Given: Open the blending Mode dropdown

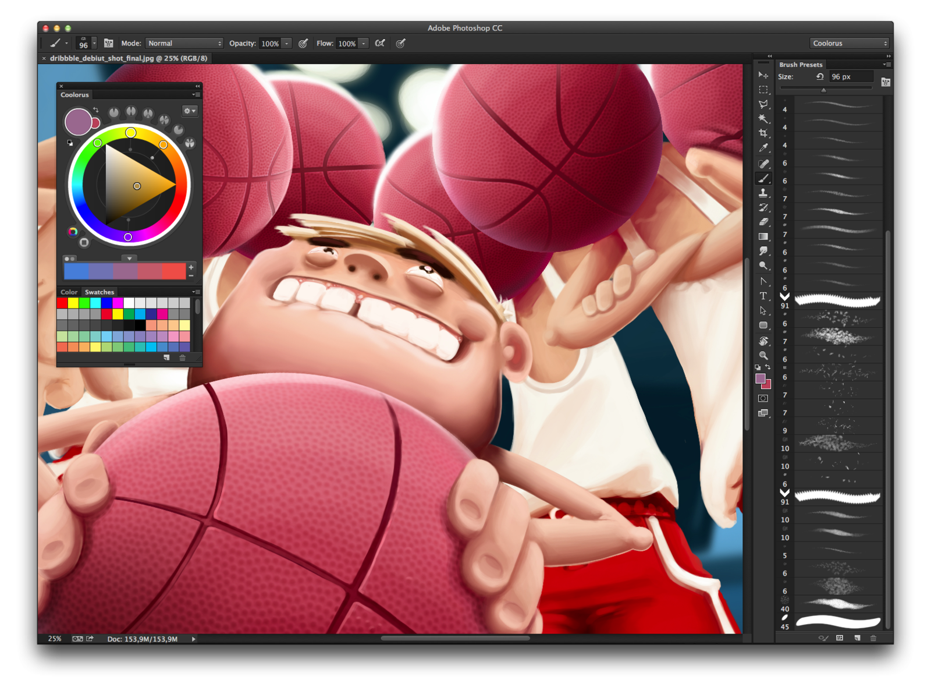Looking at the screenshot, I should 184,43.
